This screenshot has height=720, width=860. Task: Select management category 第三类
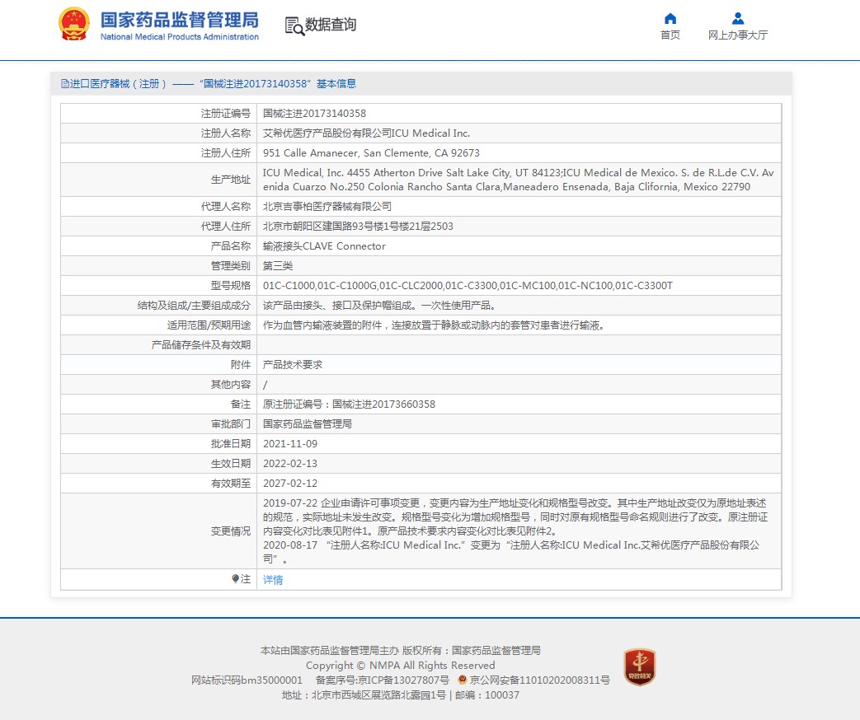[x=278, y=266]
